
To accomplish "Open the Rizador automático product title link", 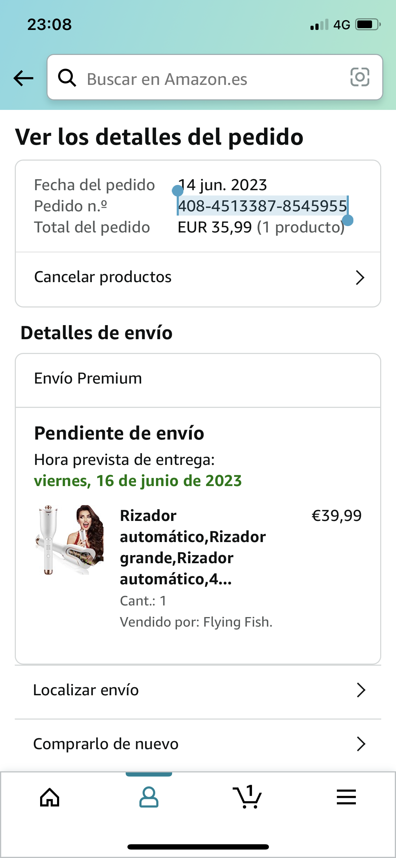I will (193, 547).
